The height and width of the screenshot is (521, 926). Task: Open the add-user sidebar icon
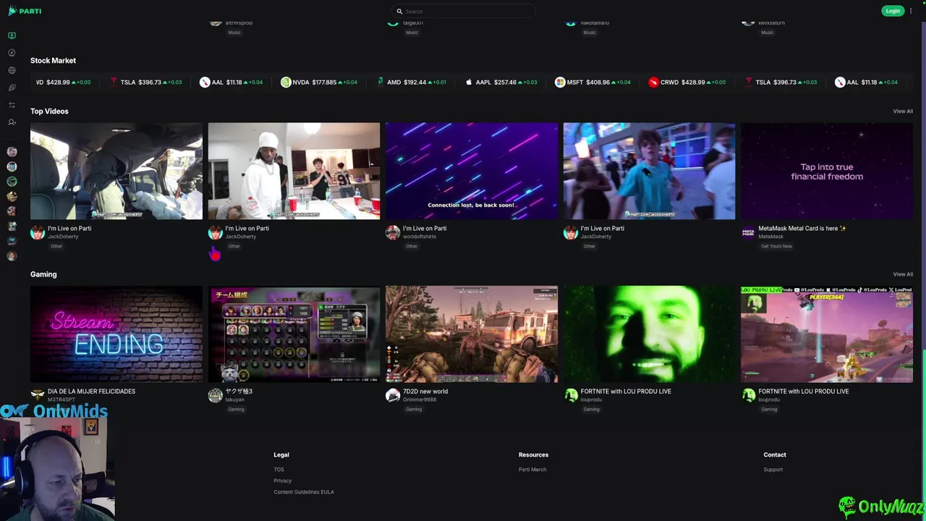click(x=12, y=122)
